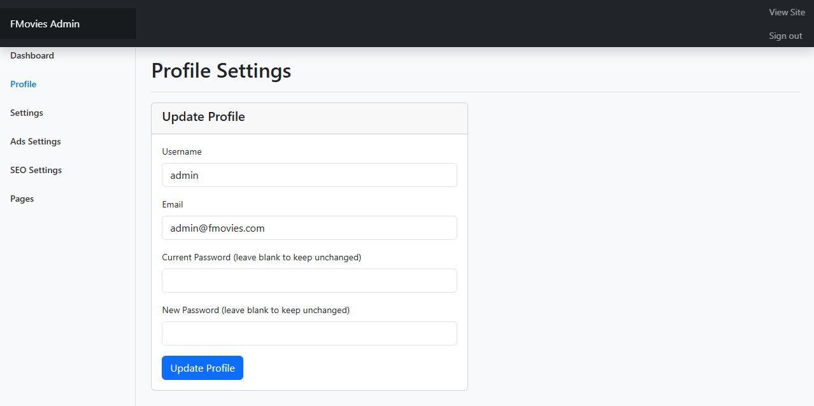Click the Update Profile card header
The image size is (814, 406).
pyautogui.click(x=204, y=117)
